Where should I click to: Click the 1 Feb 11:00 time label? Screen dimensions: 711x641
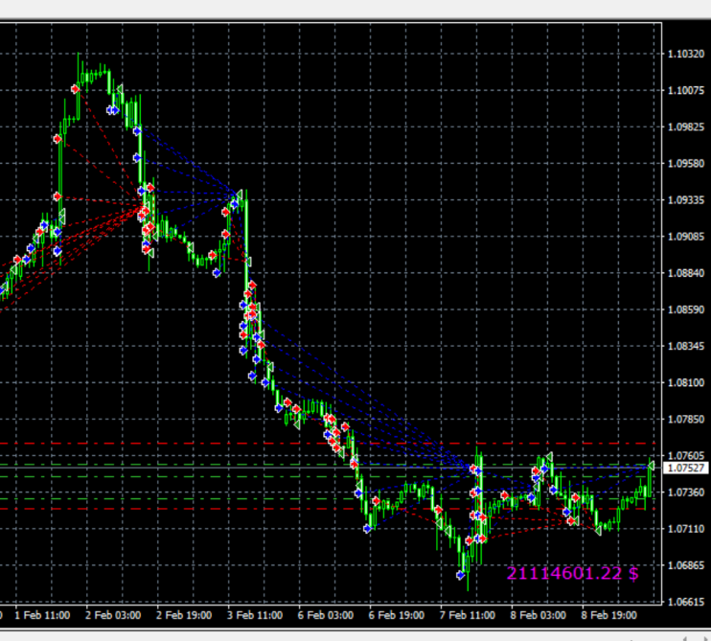pyautogui.click(x=42, y=616)
